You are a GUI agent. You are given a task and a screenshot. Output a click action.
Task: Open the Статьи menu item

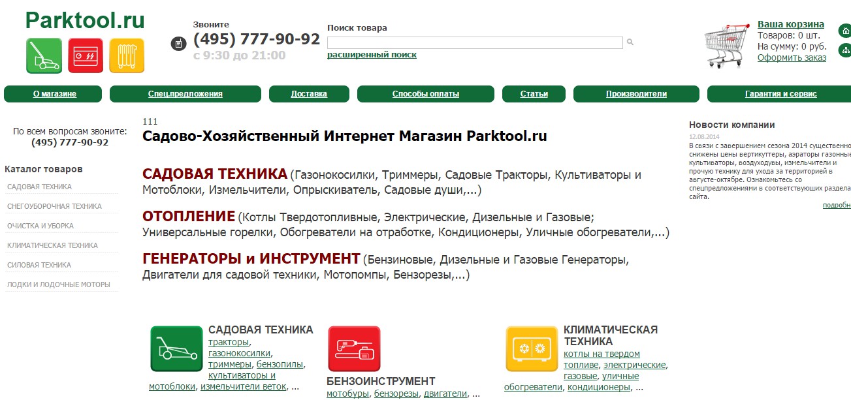pos(534,94)
